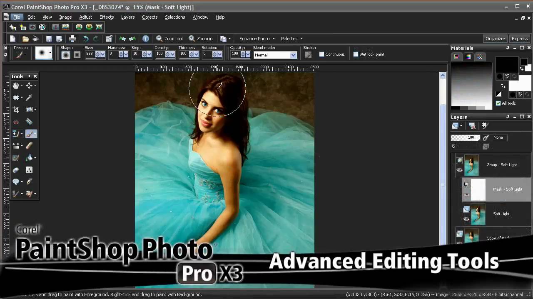Click the Express button
This screenshot has width=533, height=299.
point(520,39)
